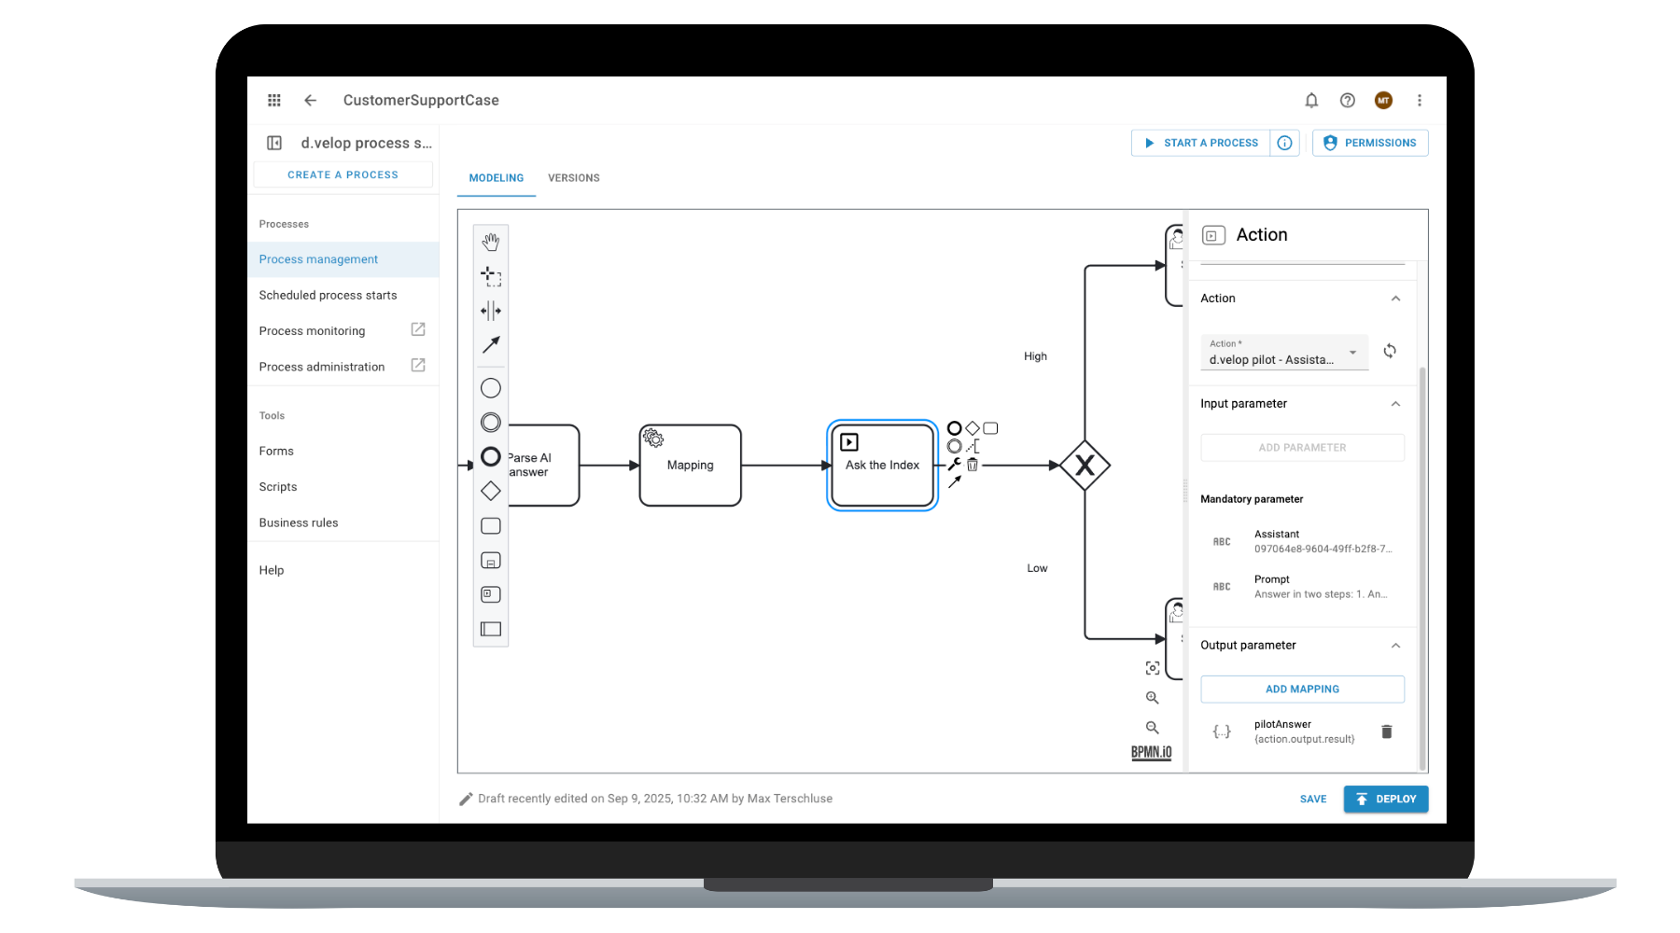Image resolution: width=1680 pixels, height=933 pixels.
Task: Refresh the action list icon
Action: (x=1390, y=351)
